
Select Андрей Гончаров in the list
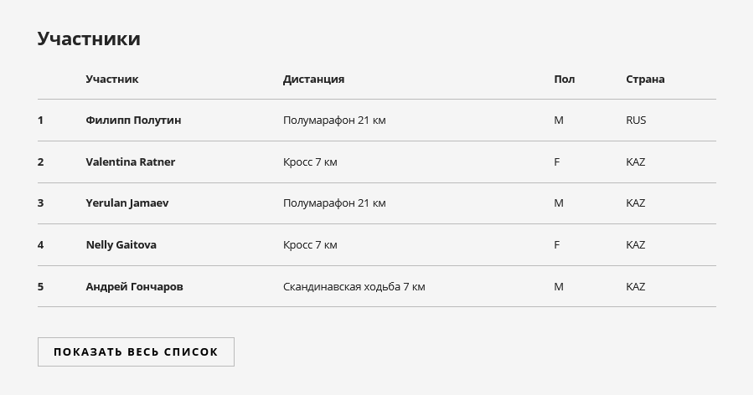tap(134, 287)
